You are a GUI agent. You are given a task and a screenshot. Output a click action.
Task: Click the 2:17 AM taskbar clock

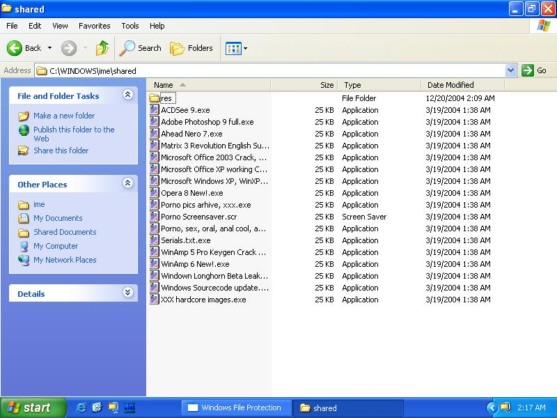(x=531, y=408)
